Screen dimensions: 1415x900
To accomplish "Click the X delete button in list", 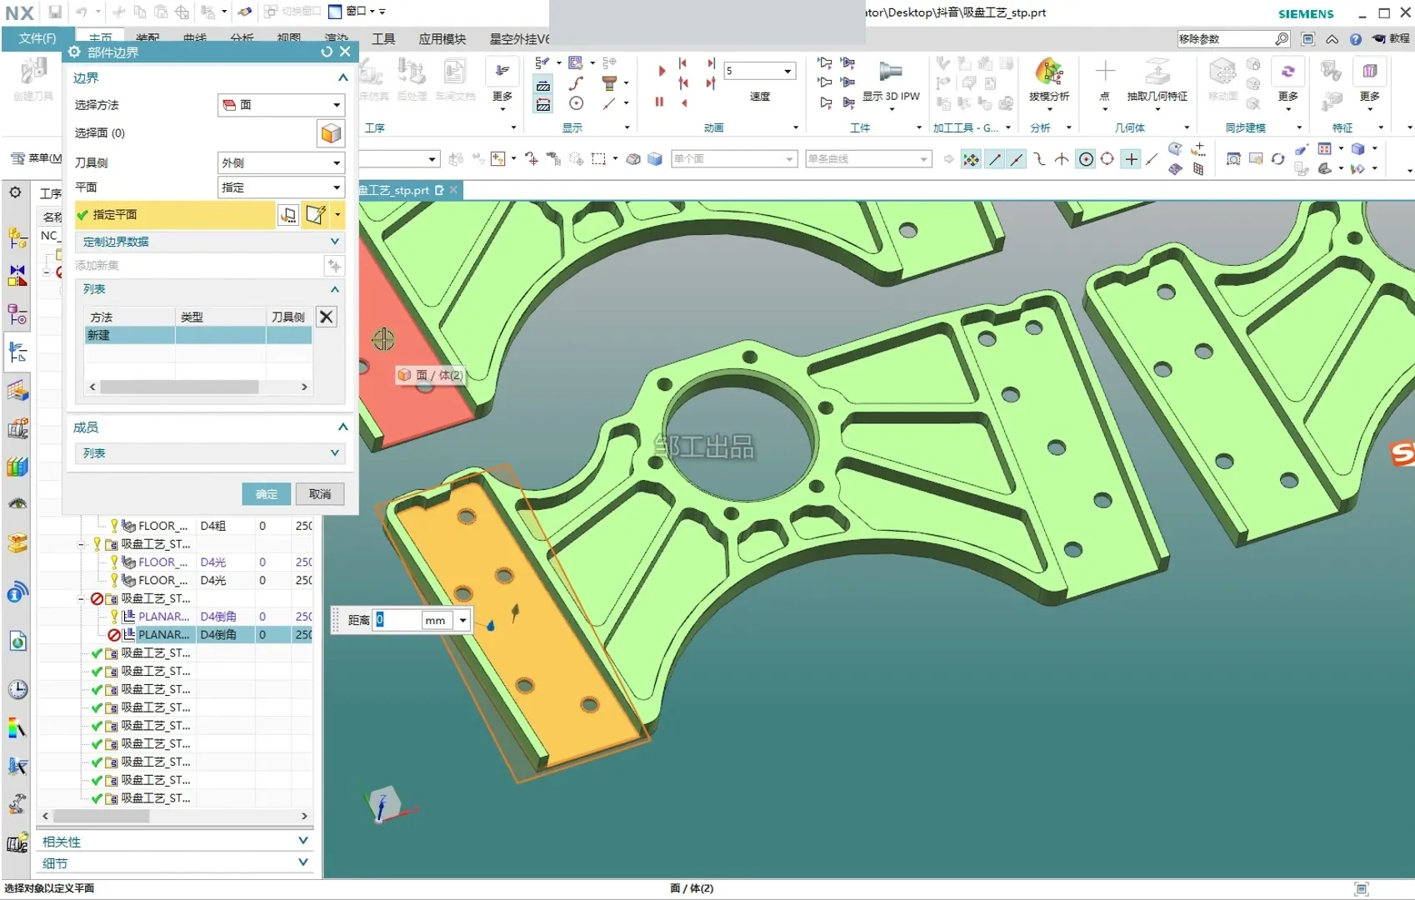I will tap(327, 317).
